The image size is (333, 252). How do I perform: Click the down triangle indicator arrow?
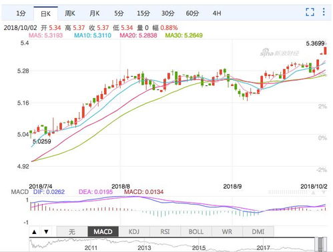coord(46,232)
